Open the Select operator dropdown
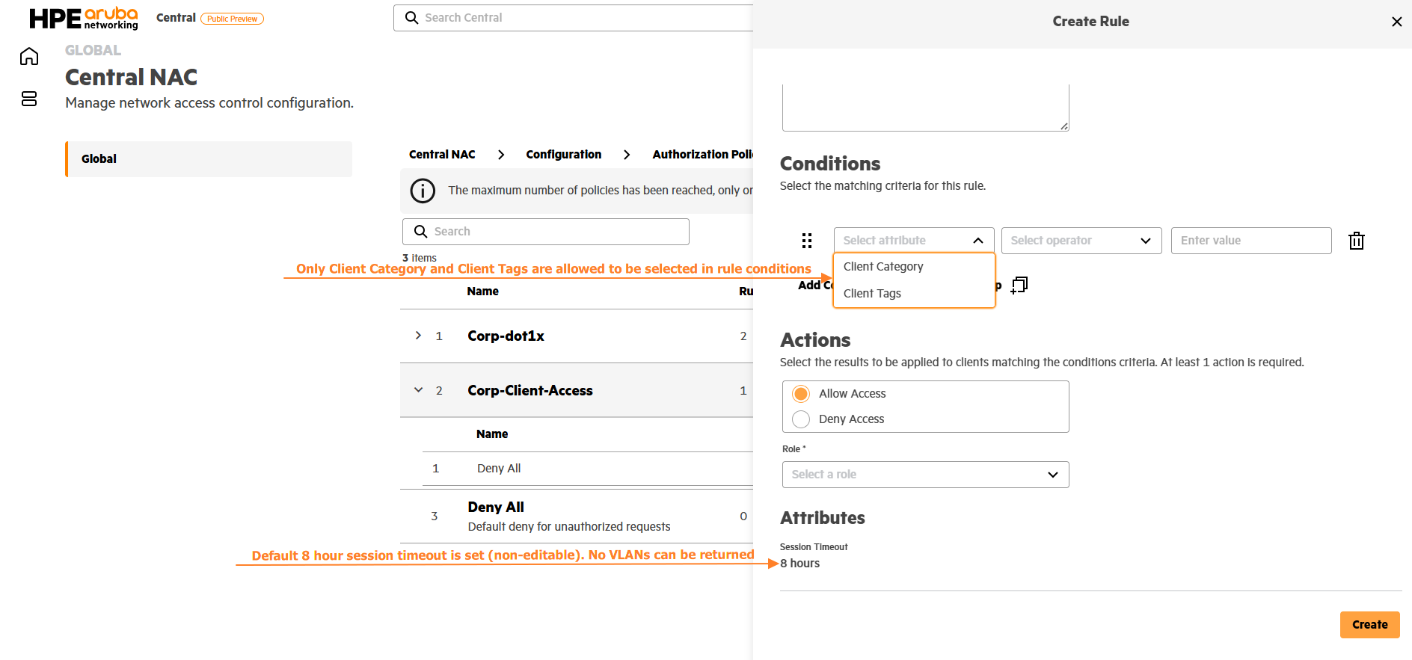The image size is (1412, 660). click(x=1081, y=241)
